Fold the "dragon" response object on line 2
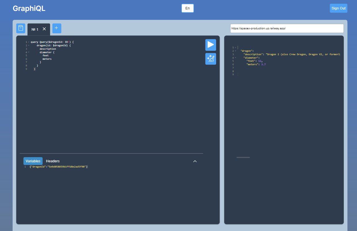Viewport: 357px width, 231px height. (235, 51)
